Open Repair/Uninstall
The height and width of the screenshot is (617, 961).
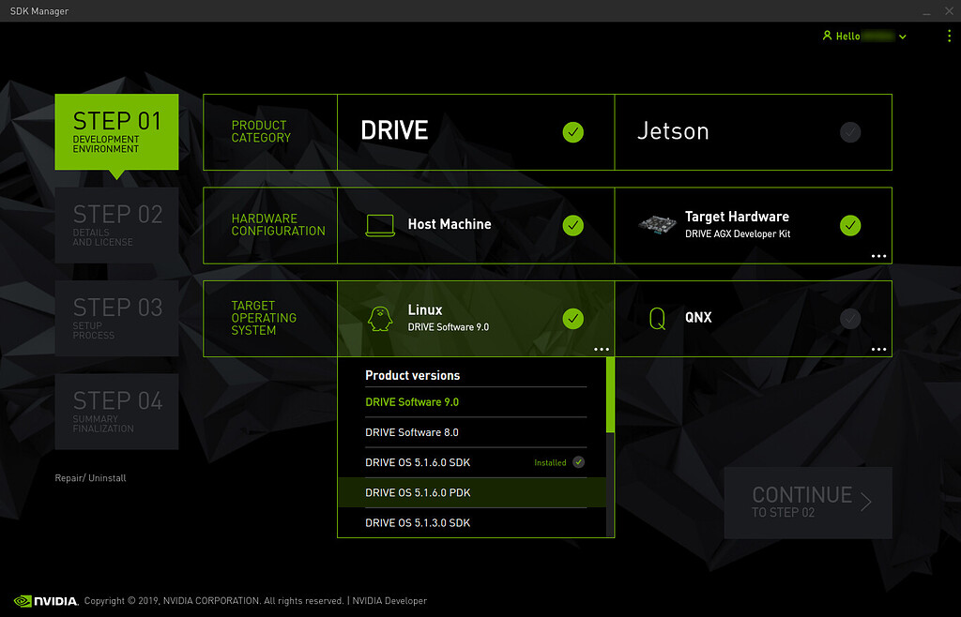coord(89,477)
